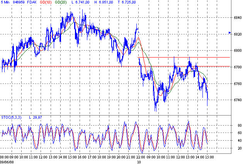Click the '10' date label under the axis
The image size is (243, 165).
[x=139, y=162]
